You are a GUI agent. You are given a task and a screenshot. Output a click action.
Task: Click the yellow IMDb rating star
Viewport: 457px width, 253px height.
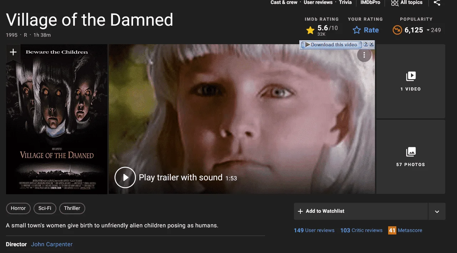(310, 31)
